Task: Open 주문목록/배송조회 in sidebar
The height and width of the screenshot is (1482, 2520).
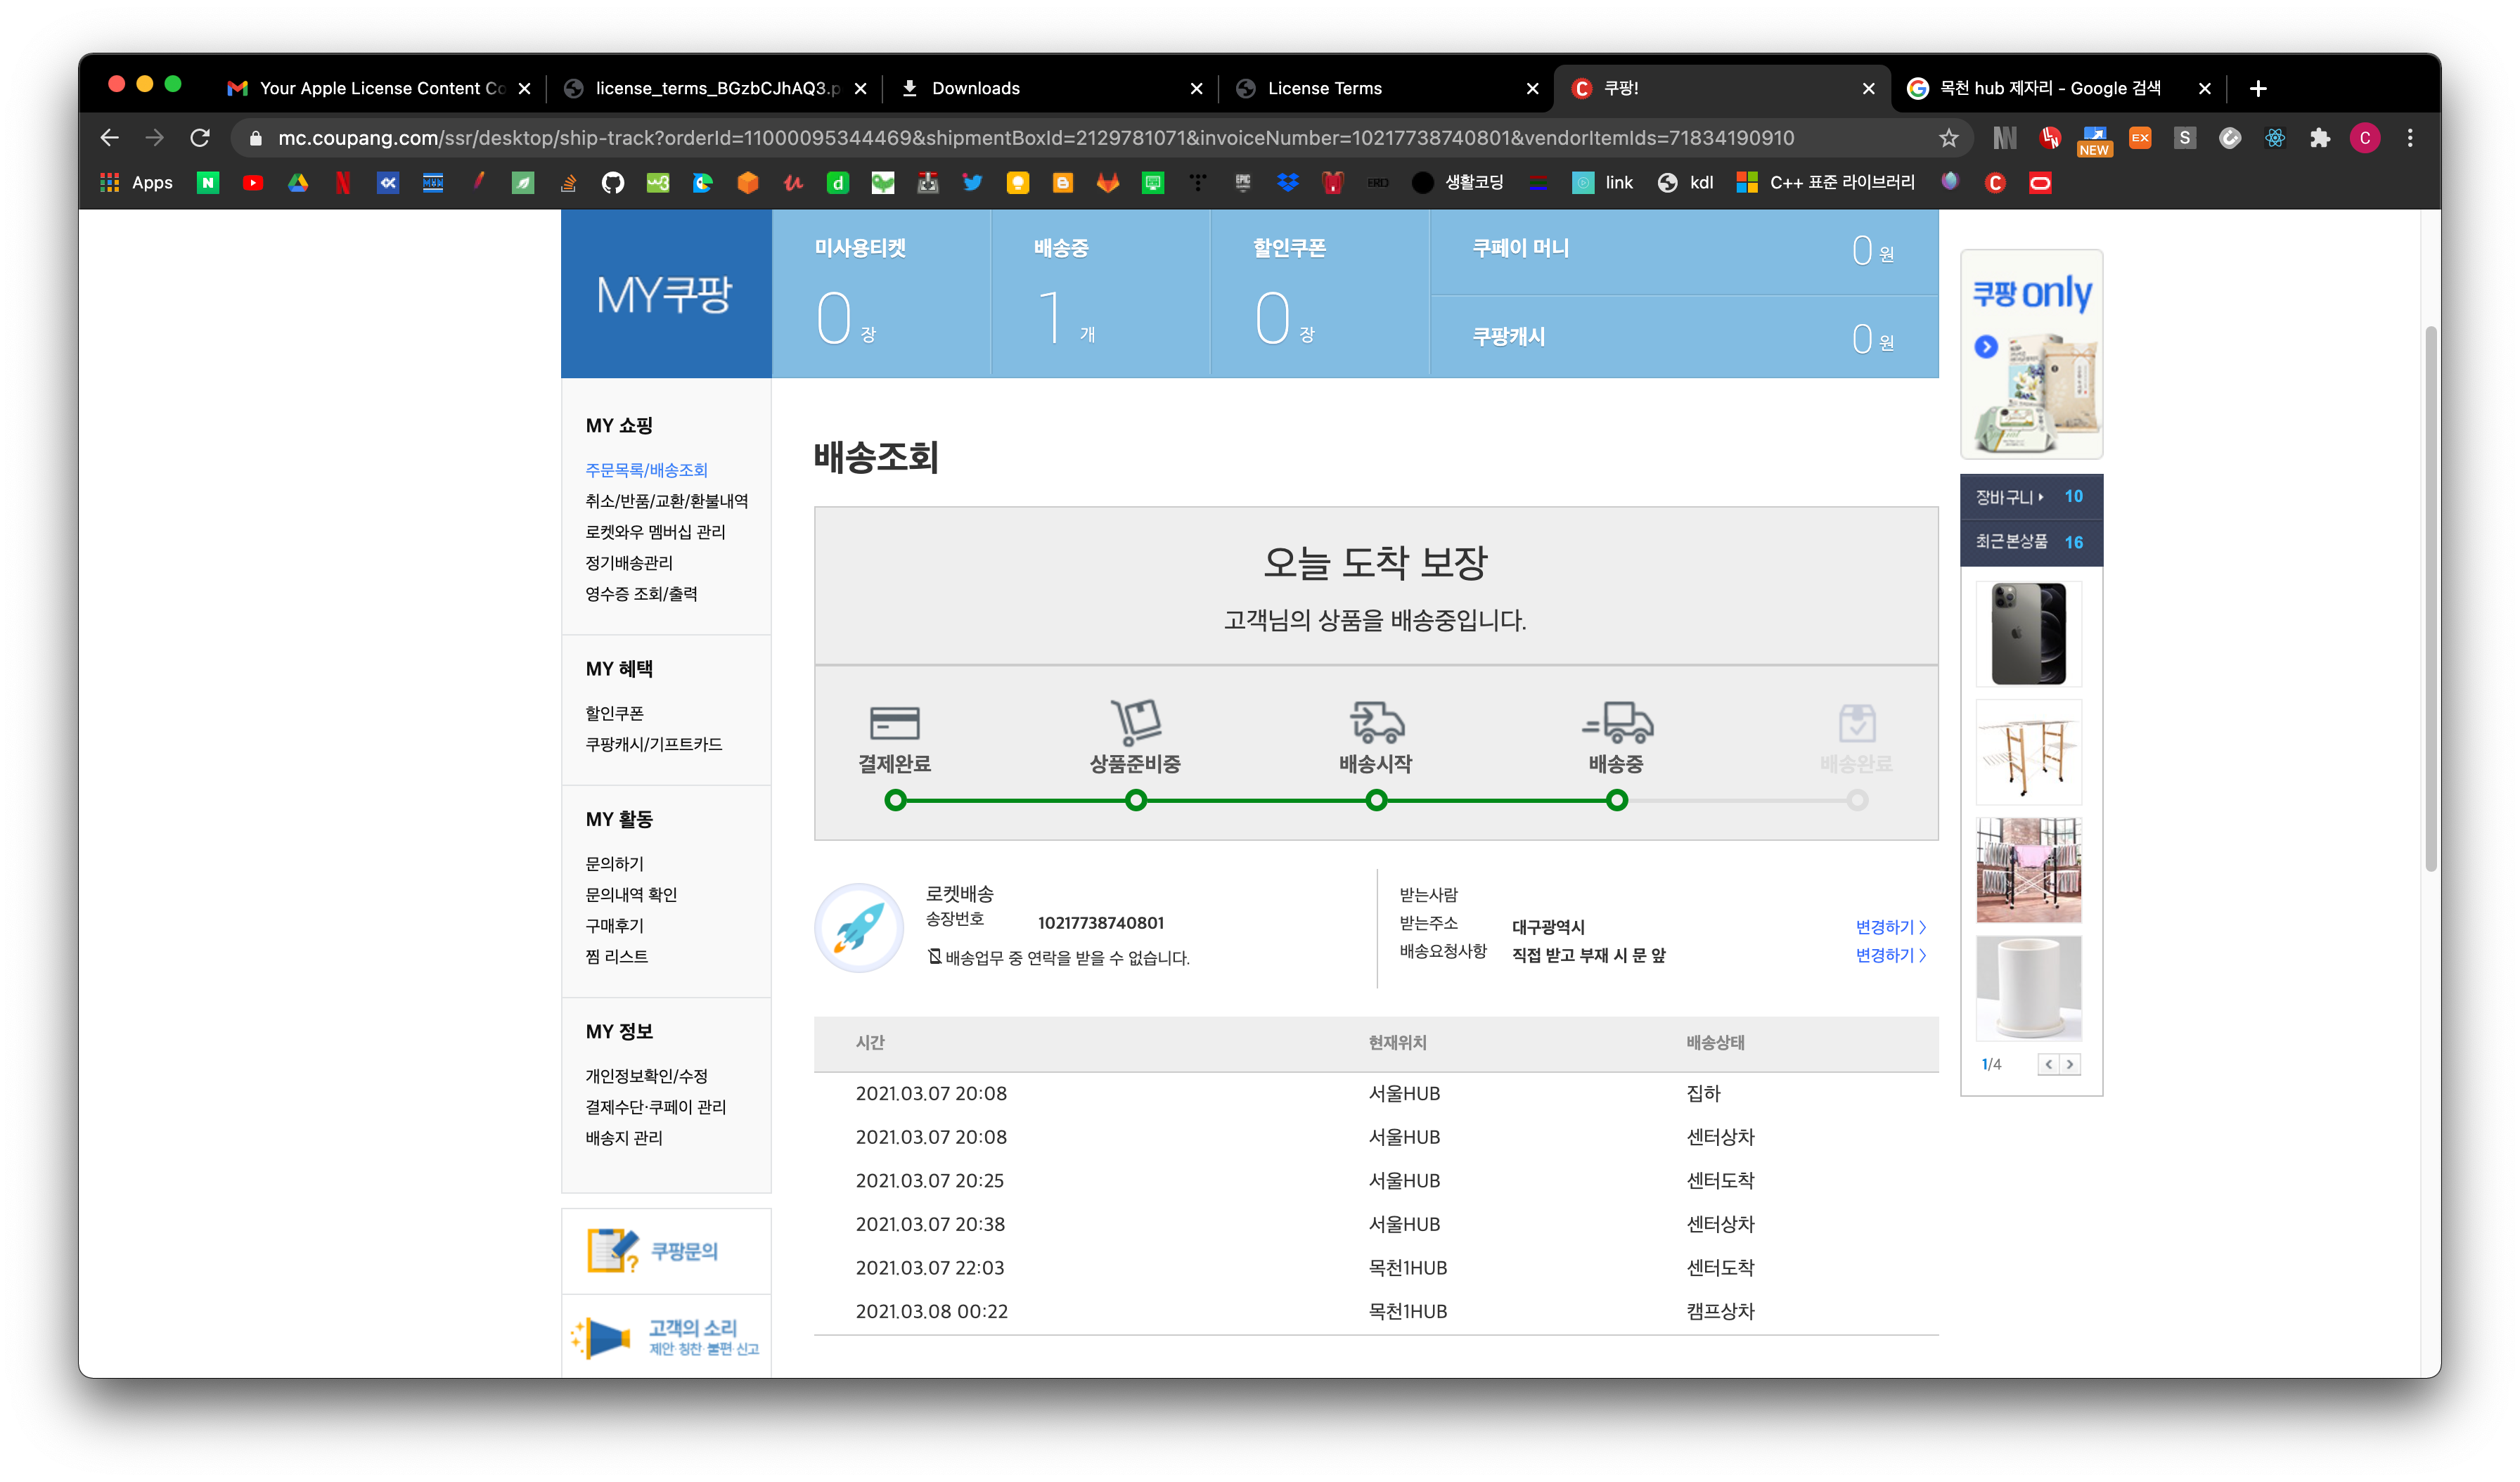Action: pos(646,470)
